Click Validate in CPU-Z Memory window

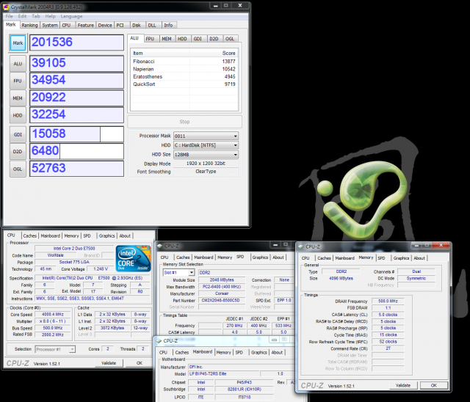tap(403, 386)
